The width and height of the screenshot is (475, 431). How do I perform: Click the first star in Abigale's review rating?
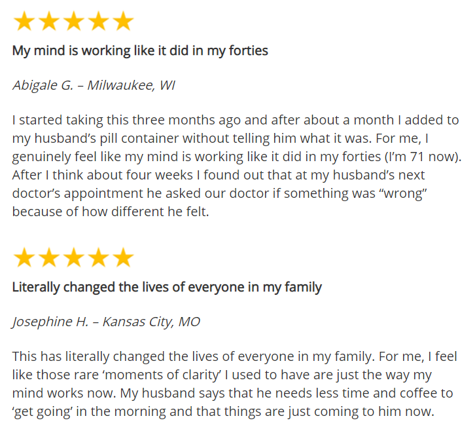pyautogui.click(x=24, y=22)
